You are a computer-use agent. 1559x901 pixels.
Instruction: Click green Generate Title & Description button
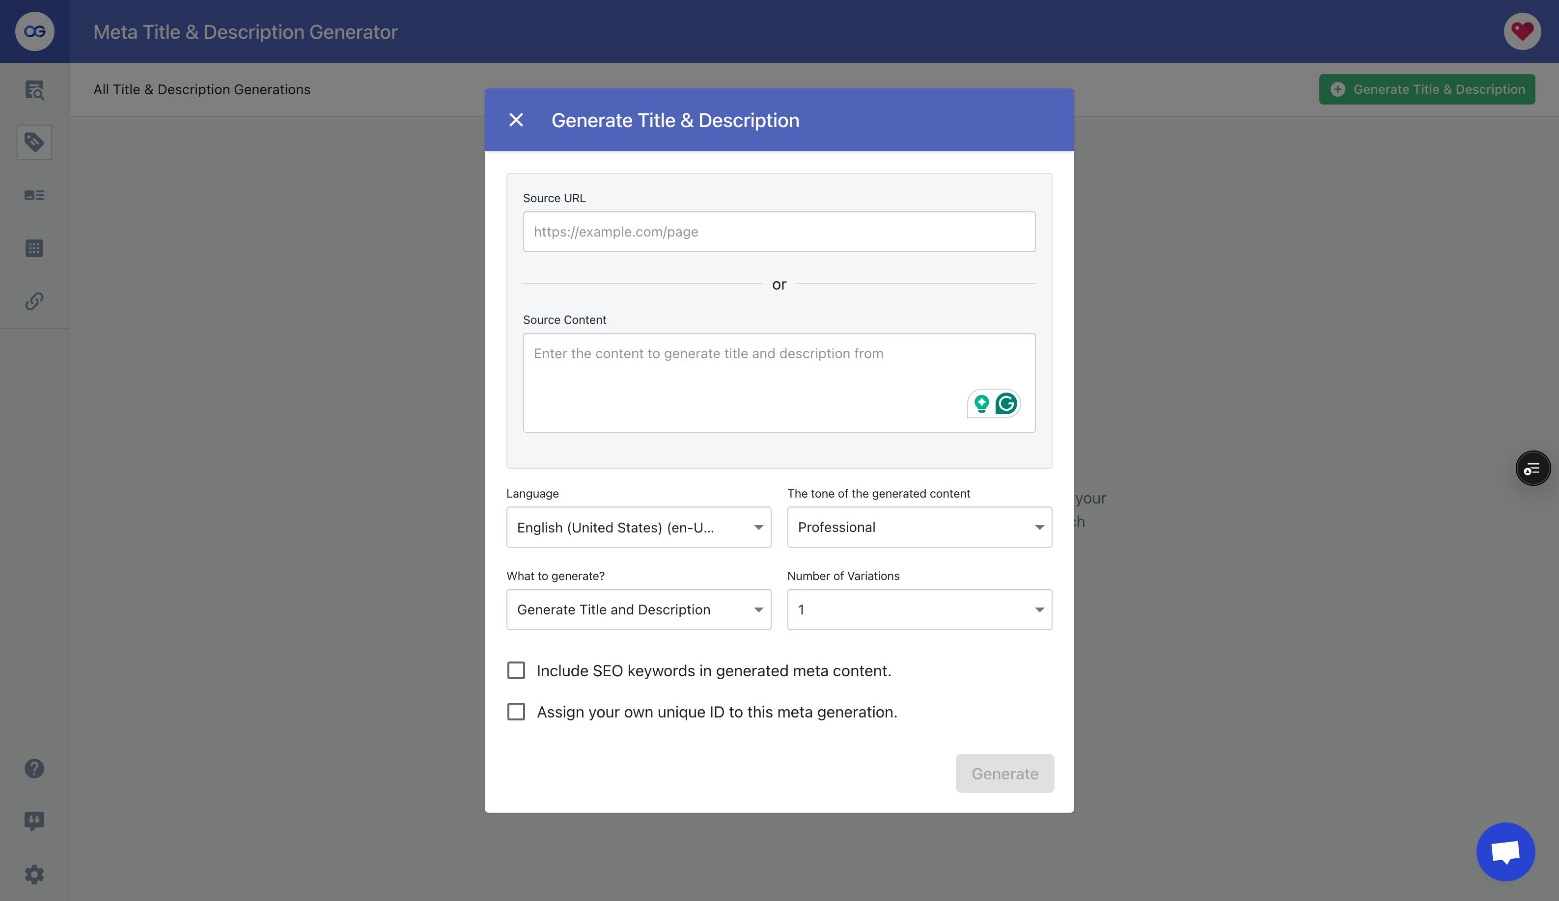[1426, 90]
